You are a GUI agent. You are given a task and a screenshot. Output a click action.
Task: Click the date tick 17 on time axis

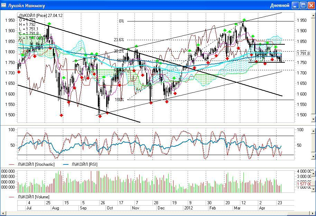click(x=121, y=203)
